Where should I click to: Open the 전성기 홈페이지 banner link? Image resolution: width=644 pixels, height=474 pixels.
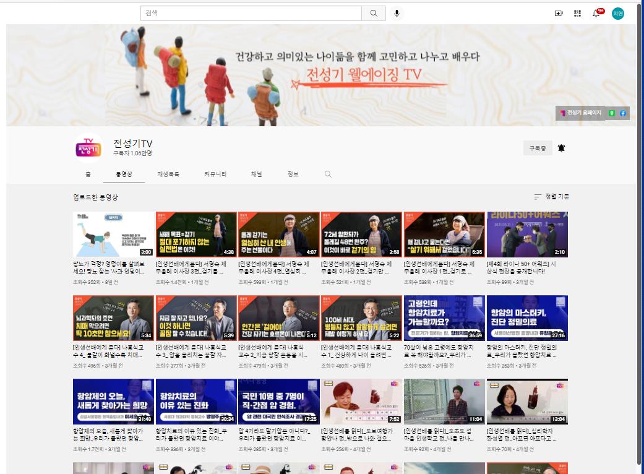581,113
